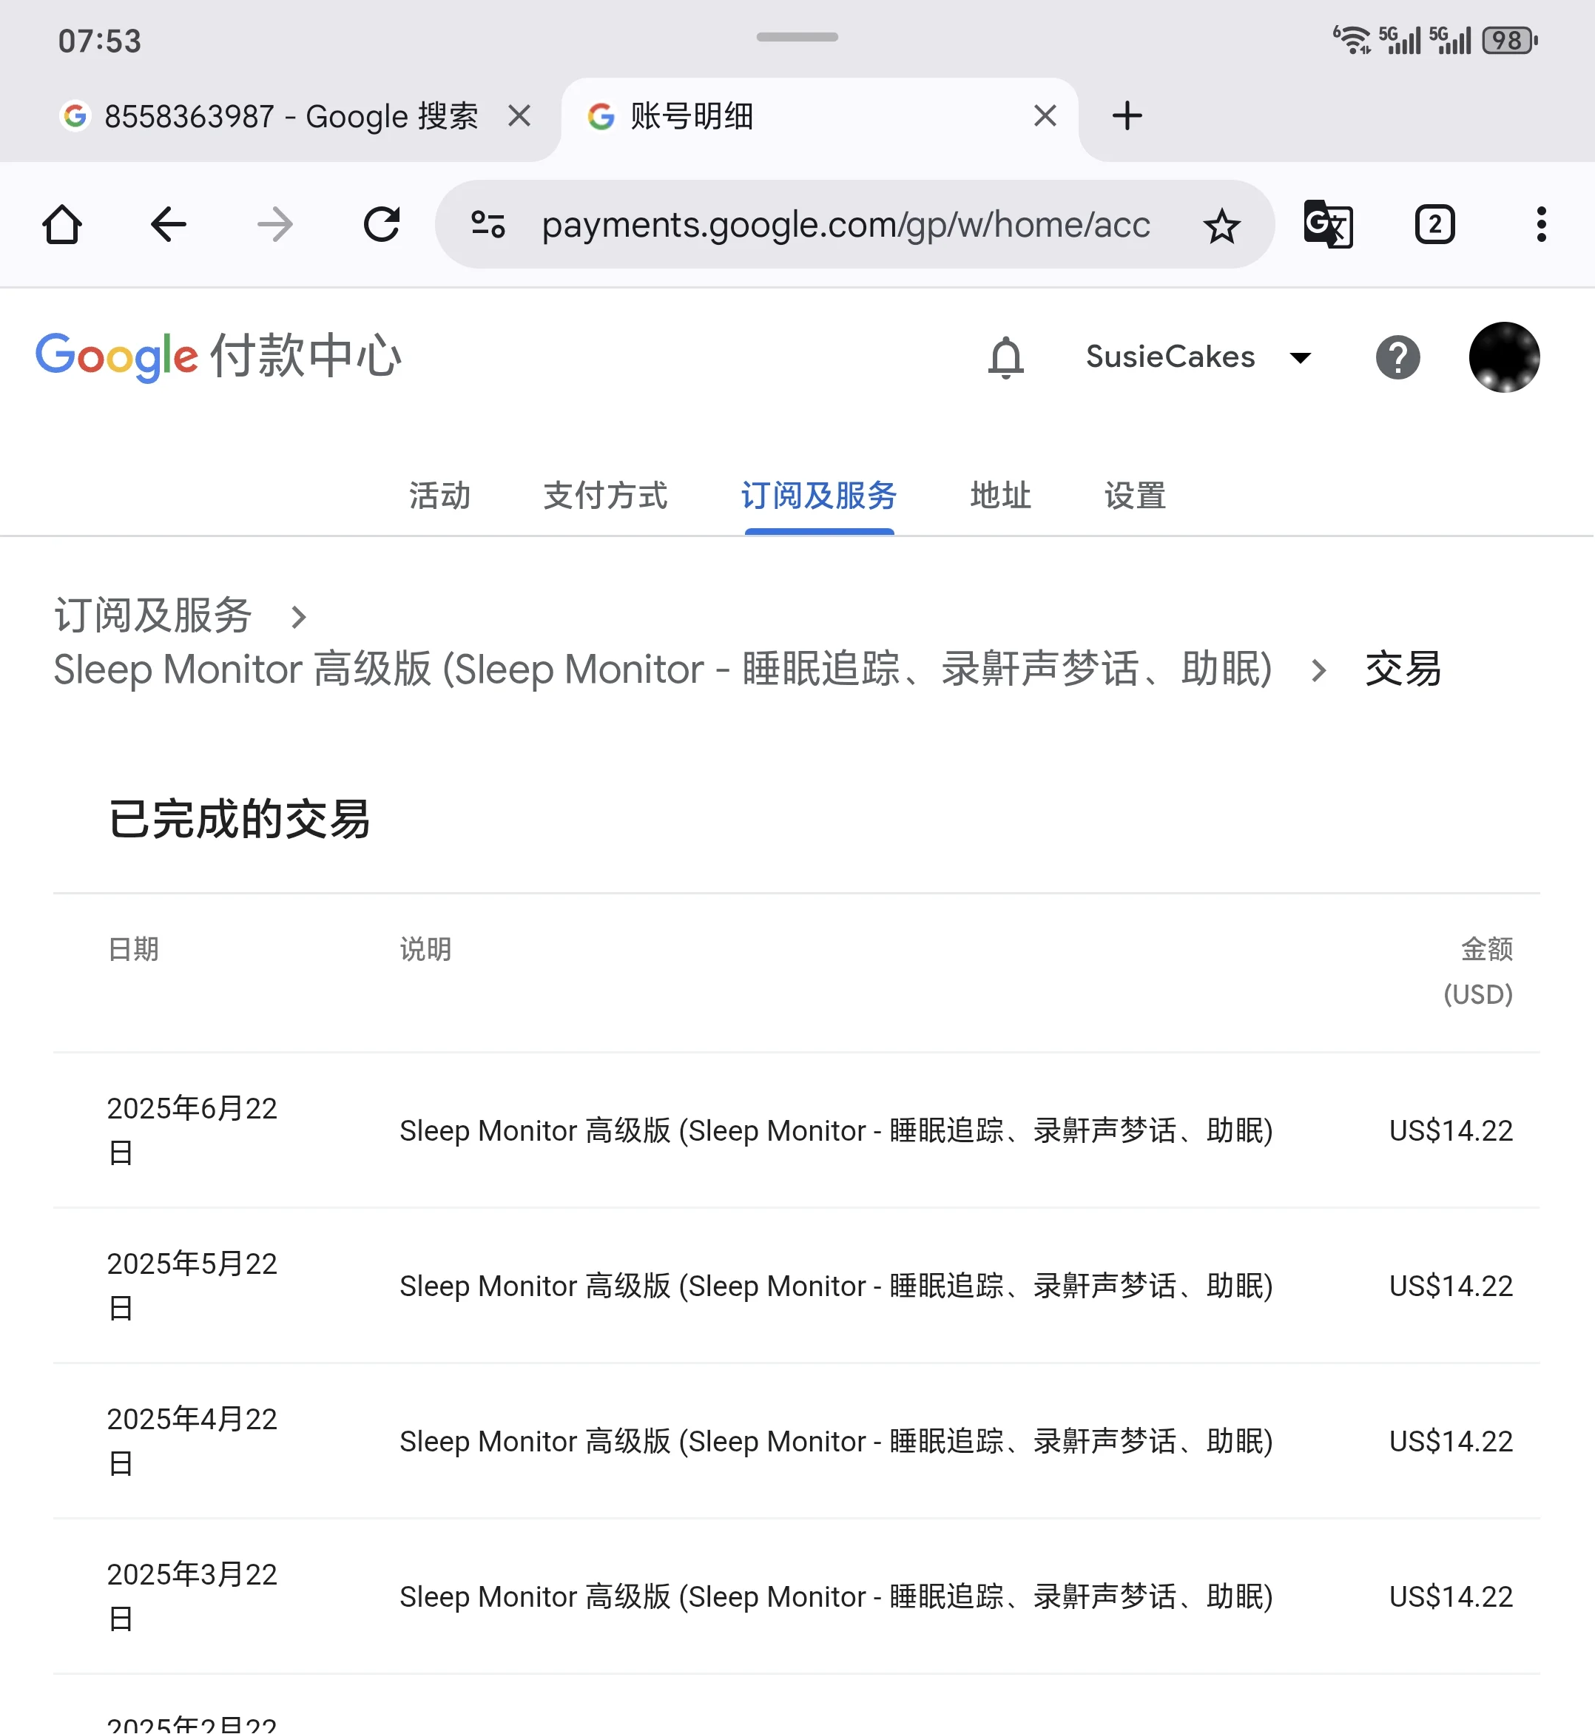1595x1734 pixels.
Task: Open site settings icon in address bar
Action: (x=488, y=224)
